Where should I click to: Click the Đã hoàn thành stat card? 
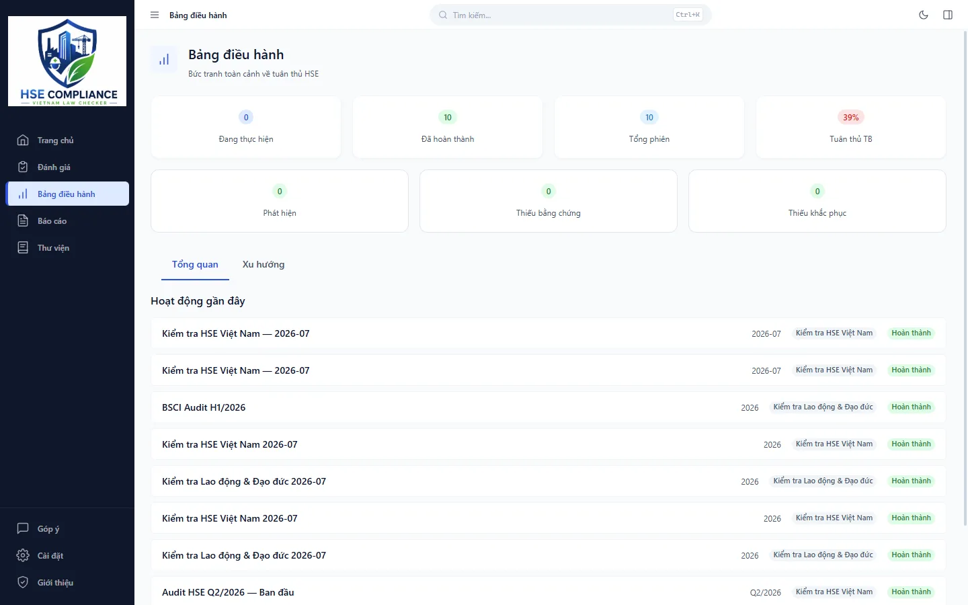coord(448,128)
